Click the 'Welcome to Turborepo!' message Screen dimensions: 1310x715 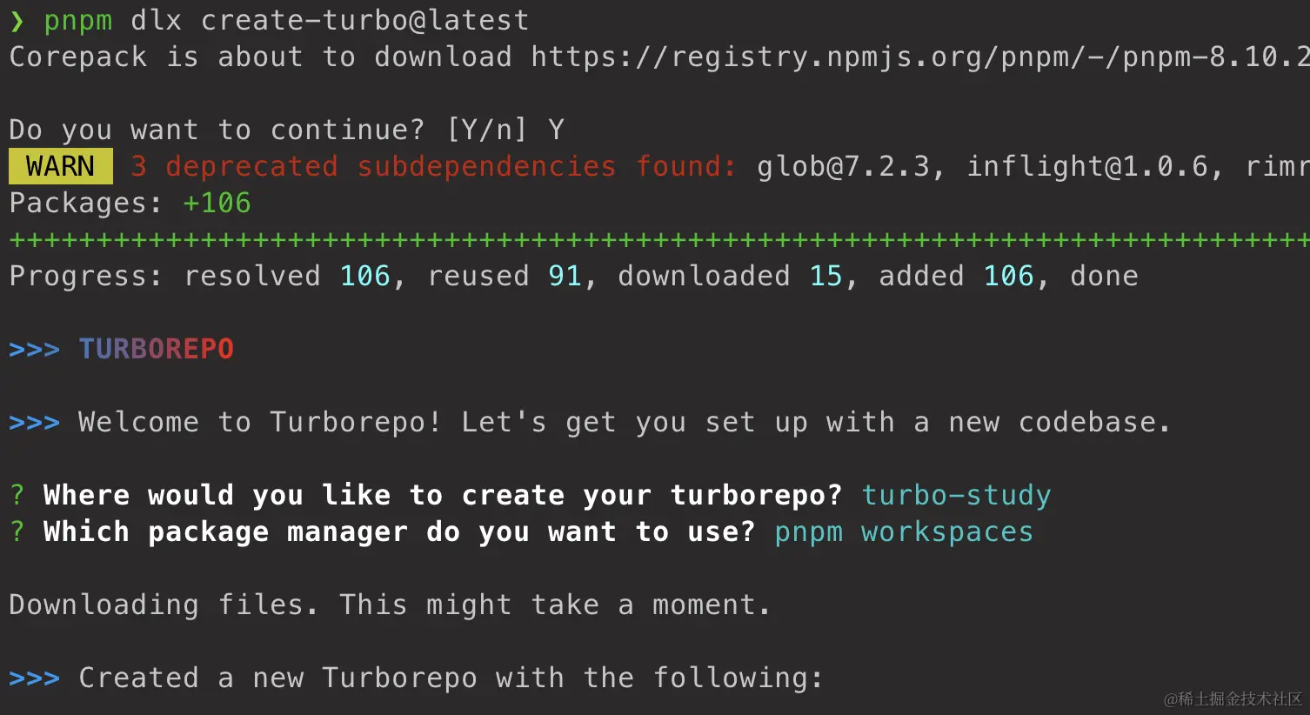click(x=260, y=422)
